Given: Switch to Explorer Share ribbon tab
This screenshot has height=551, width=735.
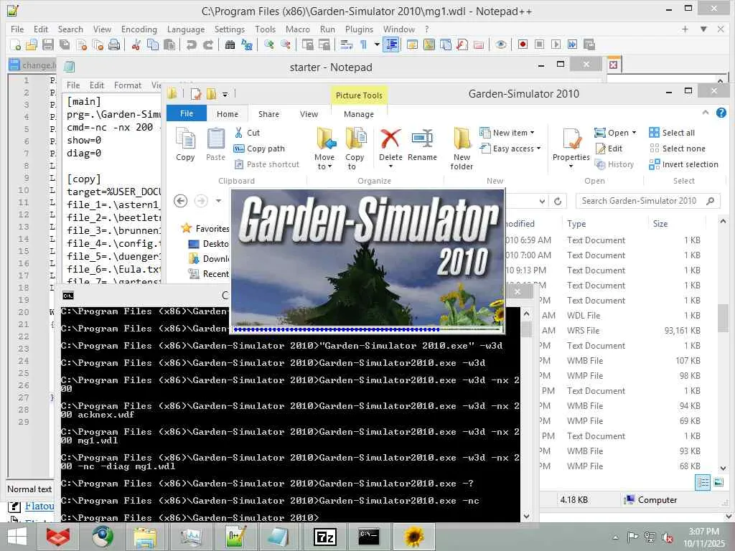Looking at the screenshot, I should (x=268, y=114).
